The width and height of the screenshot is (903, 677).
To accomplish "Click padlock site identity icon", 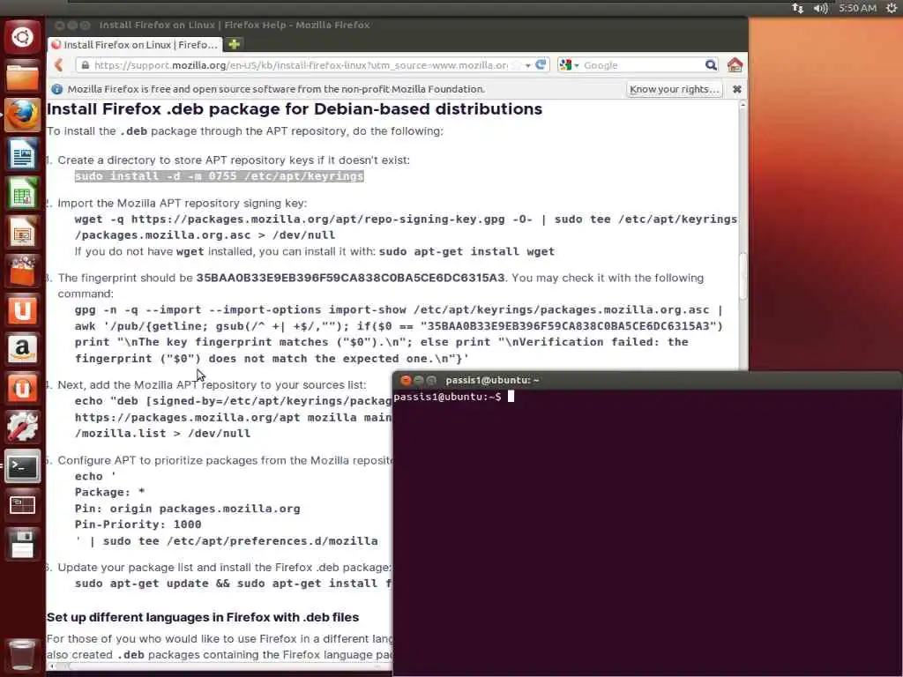I will click(x=86, y=65).
